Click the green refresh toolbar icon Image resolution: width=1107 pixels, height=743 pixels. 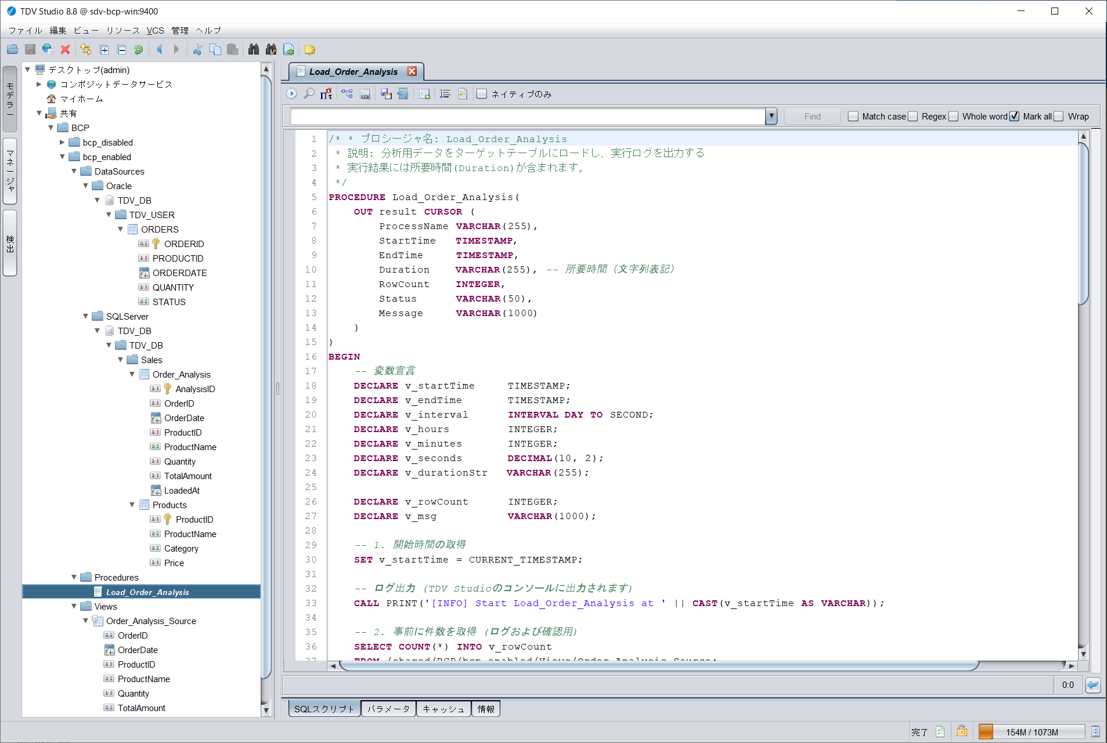click(x=138, y=50)
